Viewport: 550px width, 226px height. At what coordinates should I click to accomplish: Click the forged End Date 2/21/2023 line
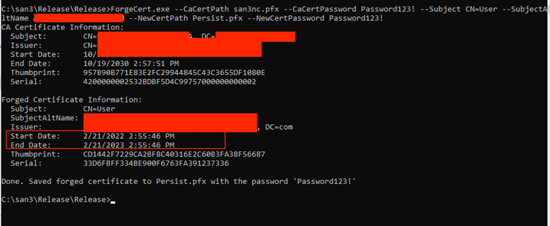(92, 145)
